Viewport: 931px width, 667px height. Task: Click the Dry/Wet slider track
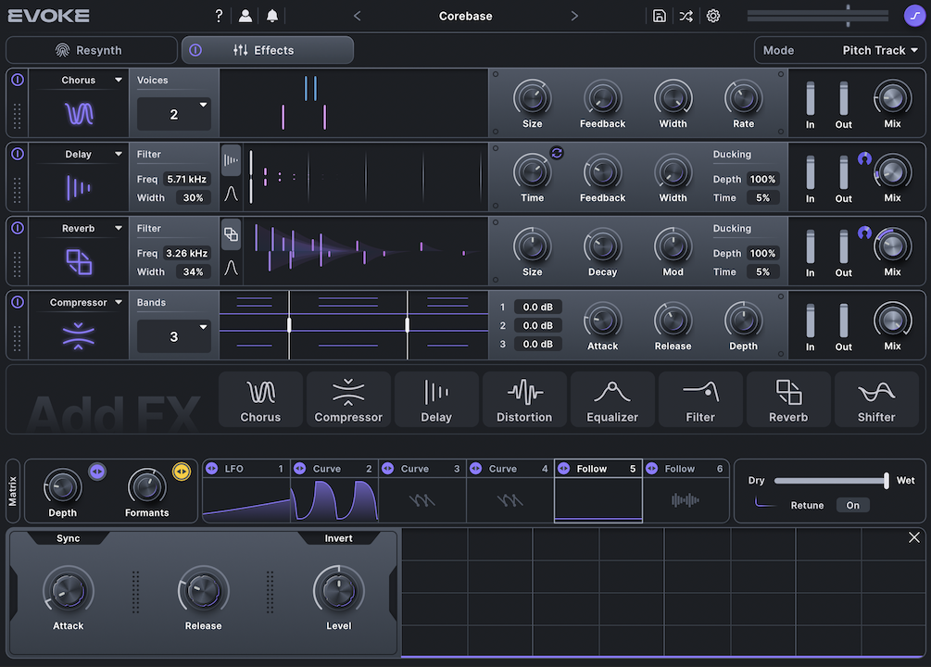pos(829,481)
